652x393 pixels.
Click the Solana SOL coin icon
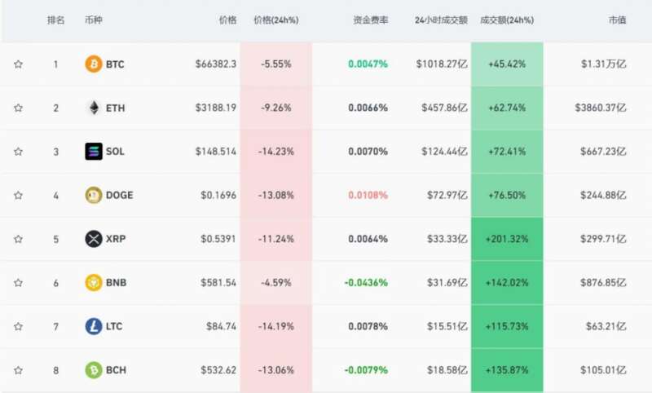click(x=94, y=152)
